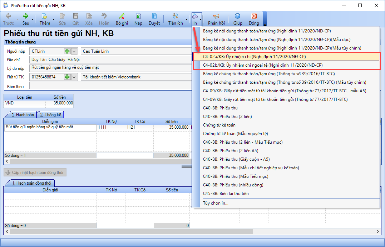Close the form with Đóng icon

click(x=254, y=16)
